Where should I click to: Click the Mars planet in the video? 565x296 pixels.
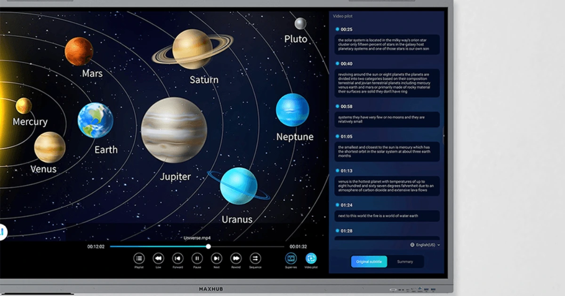pyautogui.click(x=79, y=51)
